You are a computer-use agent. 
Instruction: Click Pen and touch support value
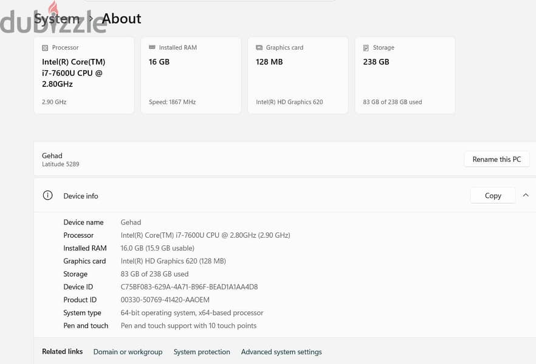(x=188, y=326)
